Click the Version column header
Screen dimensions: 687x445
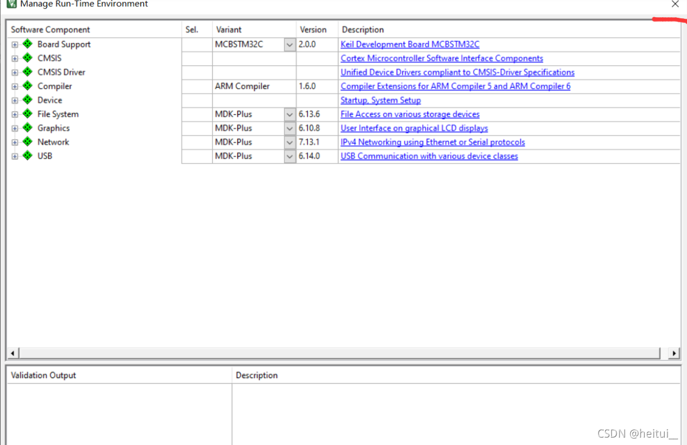click(317, 30)
